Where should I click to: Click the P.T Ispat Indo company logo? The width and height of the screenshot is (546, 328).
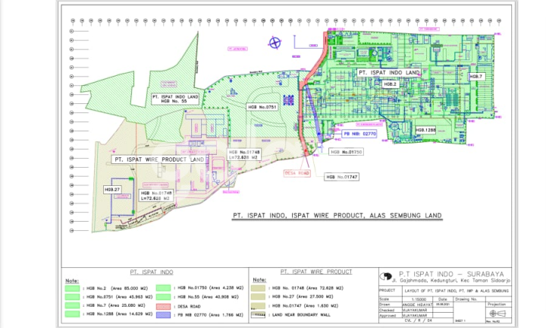click(x=387, y=276)
